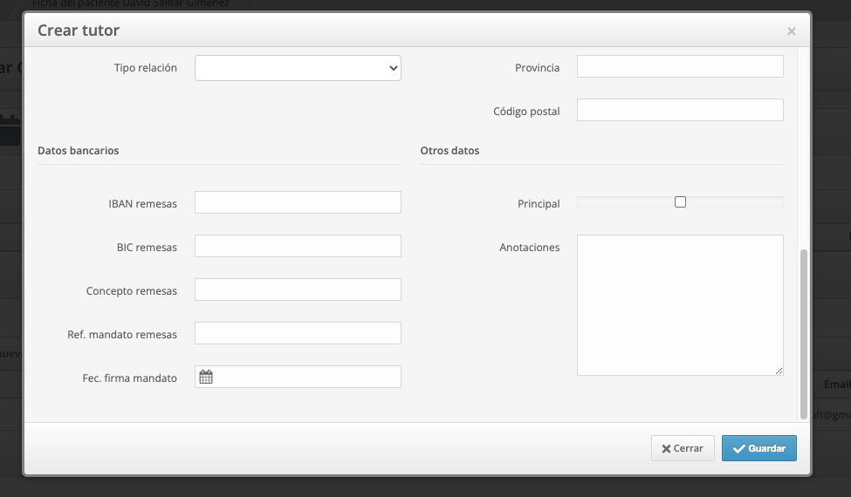Image resolution: width=851 pixels, height=497 pixels.
Task: Focus the IBAN remesas field
Action: (x=298, y=202)
